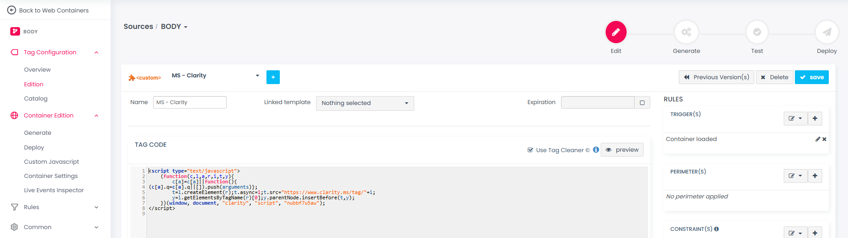Image resolution: width=848 pixels, height=238 pixels.
Task: Click the save button
Action: 811,77
